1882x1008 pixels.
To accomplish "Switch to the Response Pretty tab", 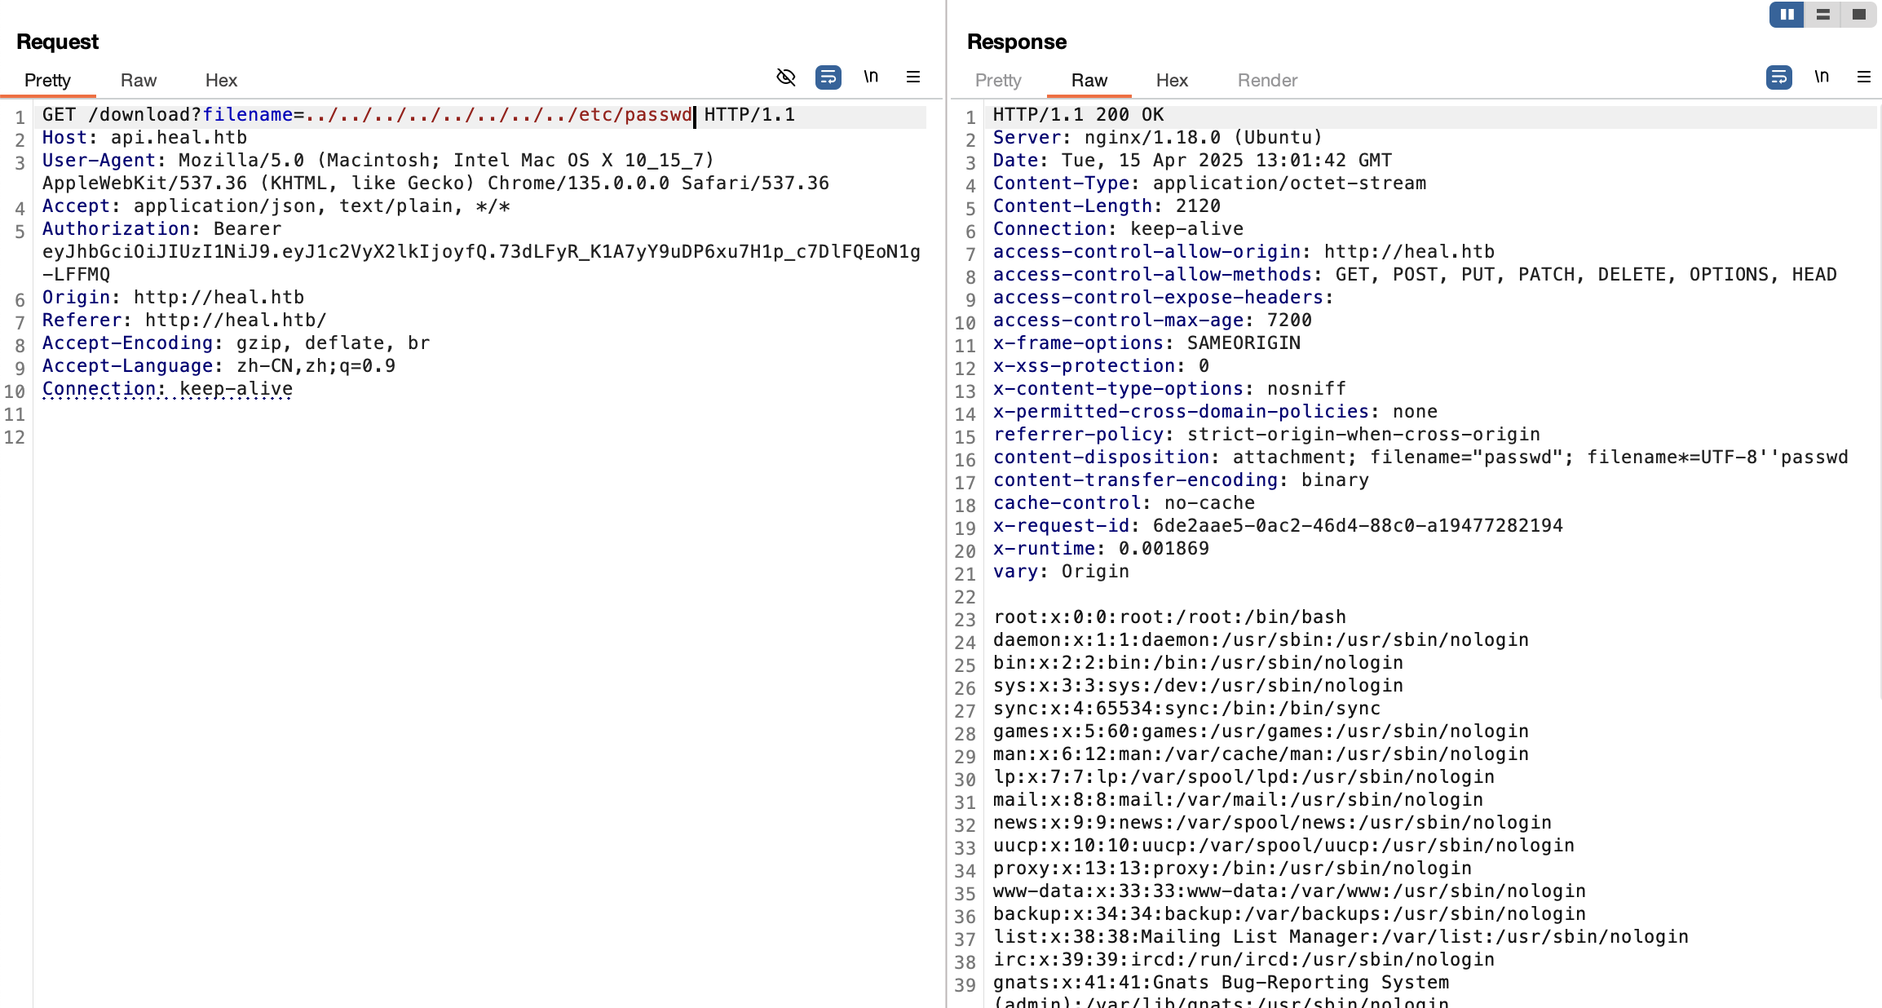I will tap(997, 80).
